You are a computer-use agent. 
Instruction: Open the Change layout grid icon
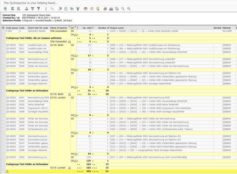(x=86, y=8)
